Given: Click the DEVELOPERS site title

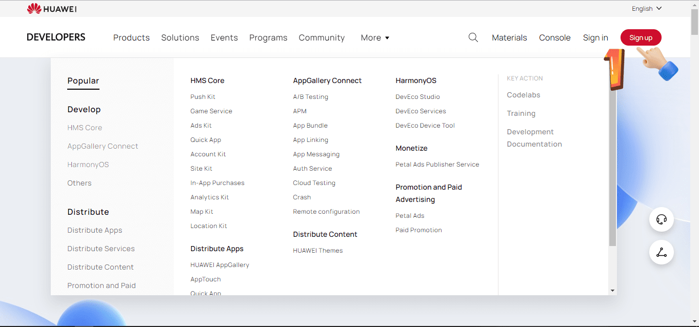Looking at the screenshot, I should pyautogui.click(x=56, y=37).
